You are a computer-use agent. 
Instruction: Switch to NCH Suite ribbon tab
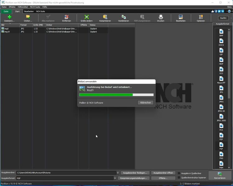point(40,11)
